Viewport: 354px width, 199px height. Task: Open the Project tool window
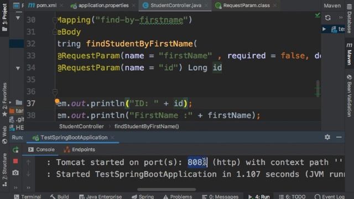coord(4,17)
